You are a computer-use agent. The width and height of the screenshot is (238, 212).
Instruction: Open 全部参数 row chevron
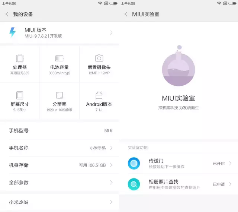[111, 182]
